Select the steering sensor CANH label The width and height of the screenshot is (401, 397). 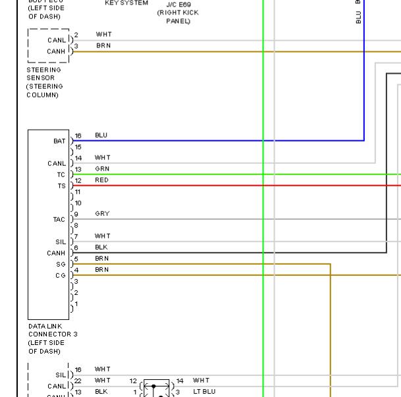56,51
